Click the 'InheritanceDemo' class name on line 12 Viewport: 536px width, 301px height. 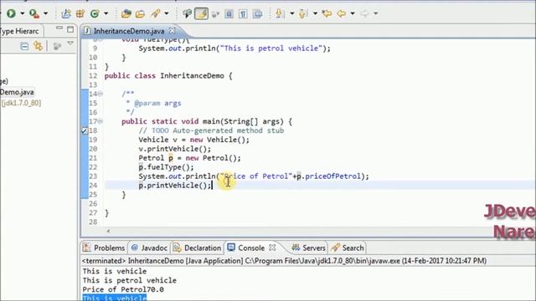[192, 76]
